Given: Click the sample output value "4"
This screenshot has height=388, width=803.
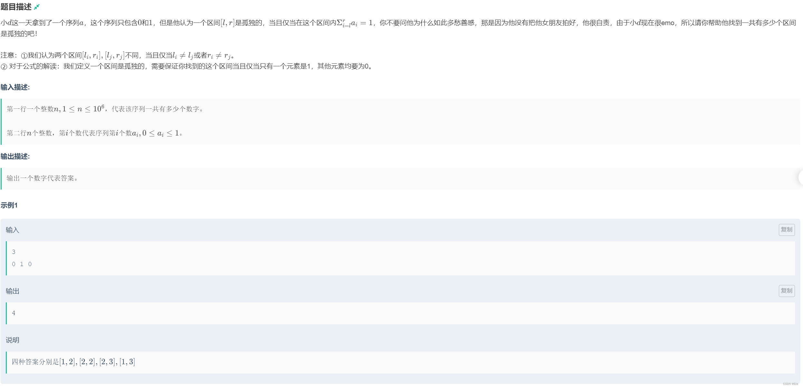Looking at the screenshot, I should point(14,313).
